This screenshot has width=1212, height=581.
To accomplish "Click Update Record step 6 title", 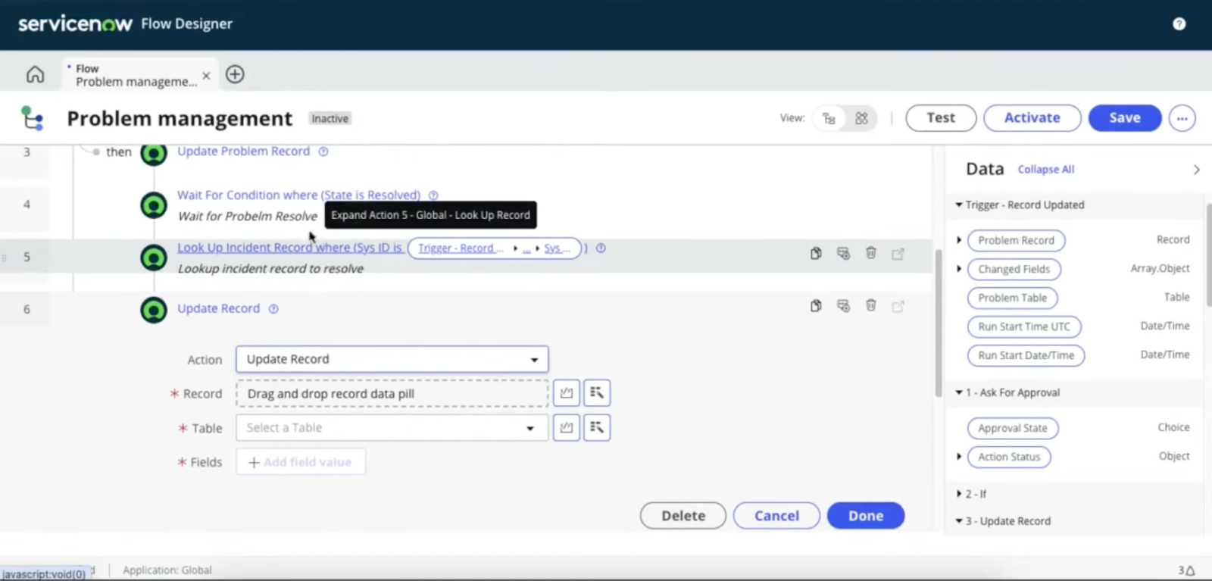I will (x=218, y=308).
